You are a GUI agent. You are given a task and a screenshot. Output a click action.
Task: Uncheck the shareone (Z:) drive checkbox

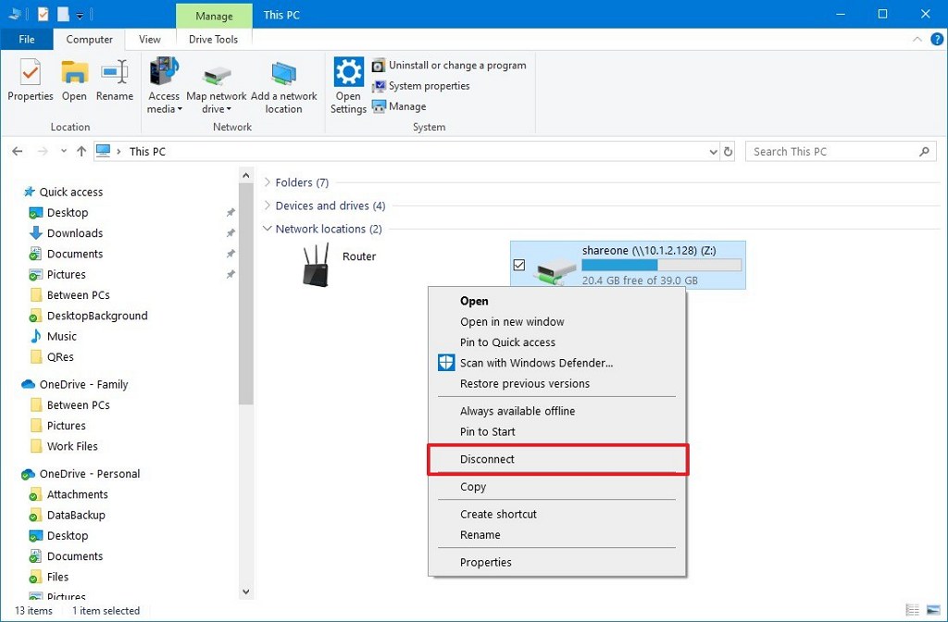(519, 264)
